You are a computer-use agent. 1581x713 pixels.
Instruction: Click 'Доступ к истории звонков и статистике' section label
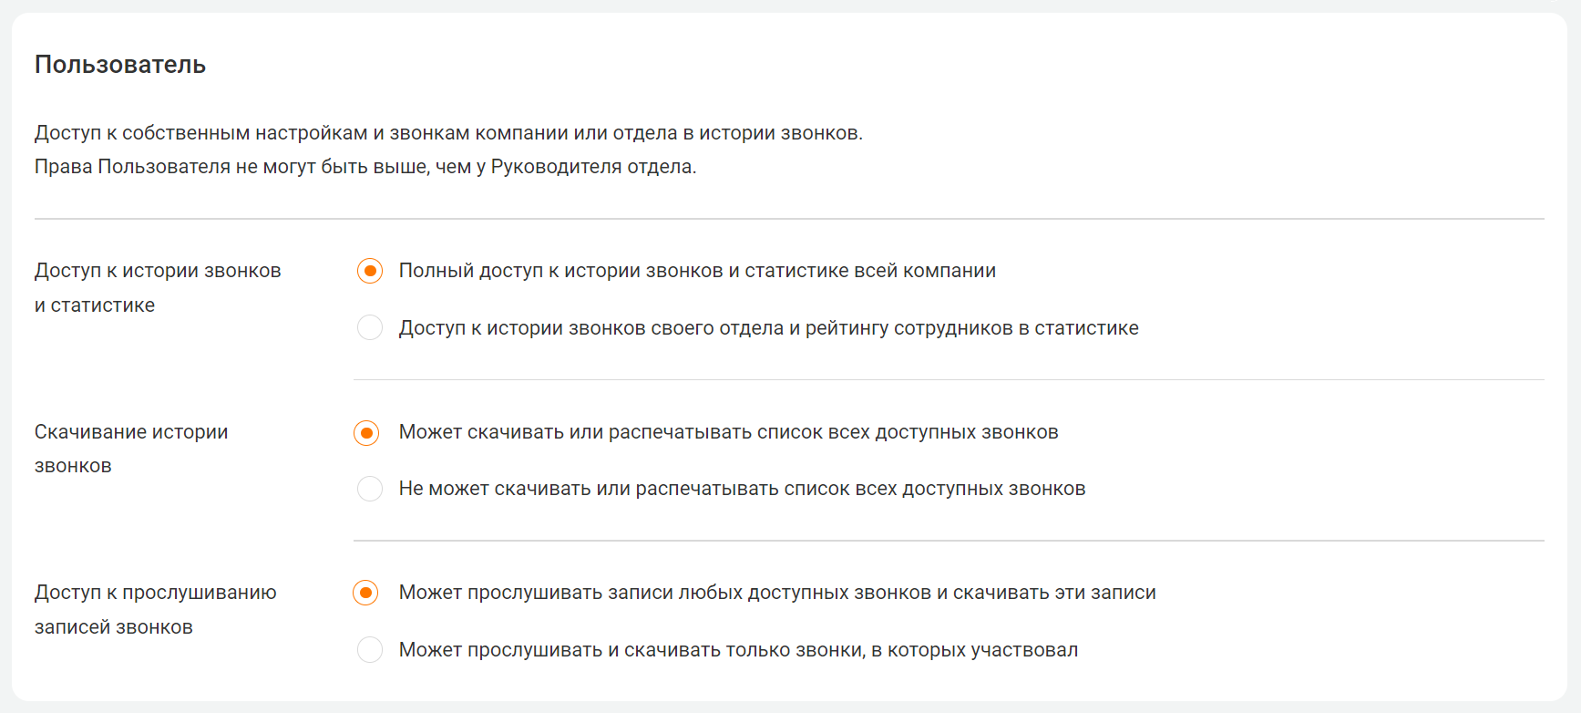[158, 288]
